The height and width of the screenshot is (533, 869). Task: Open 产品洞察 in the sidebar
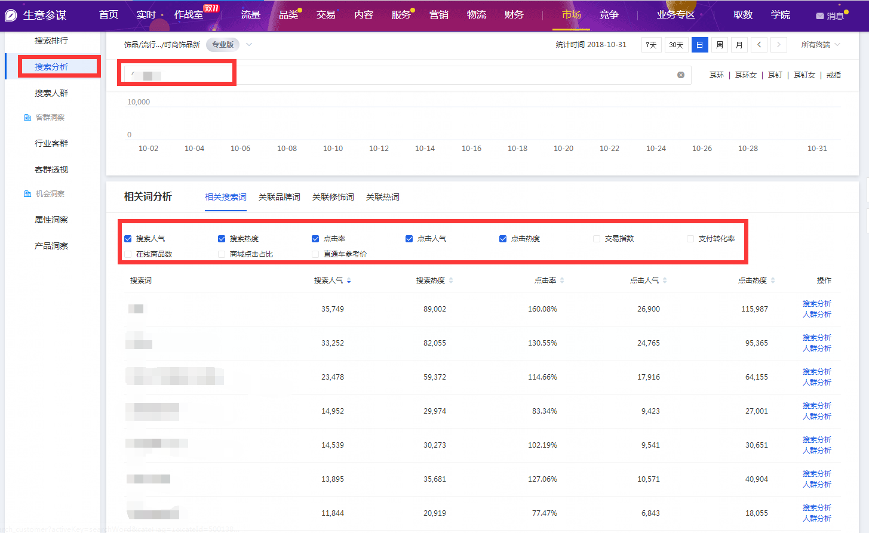tap(51, 246)
